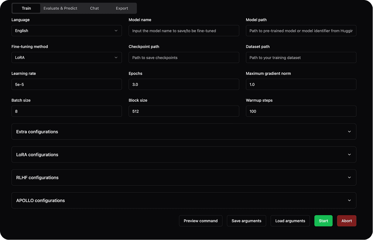Screen dimensions: 373x240
Task: Click the Save arguments button
Action: tap(246, 221)
